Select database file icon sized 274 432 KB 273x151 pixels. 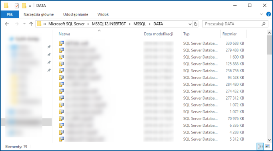click(x=61, y=91)
